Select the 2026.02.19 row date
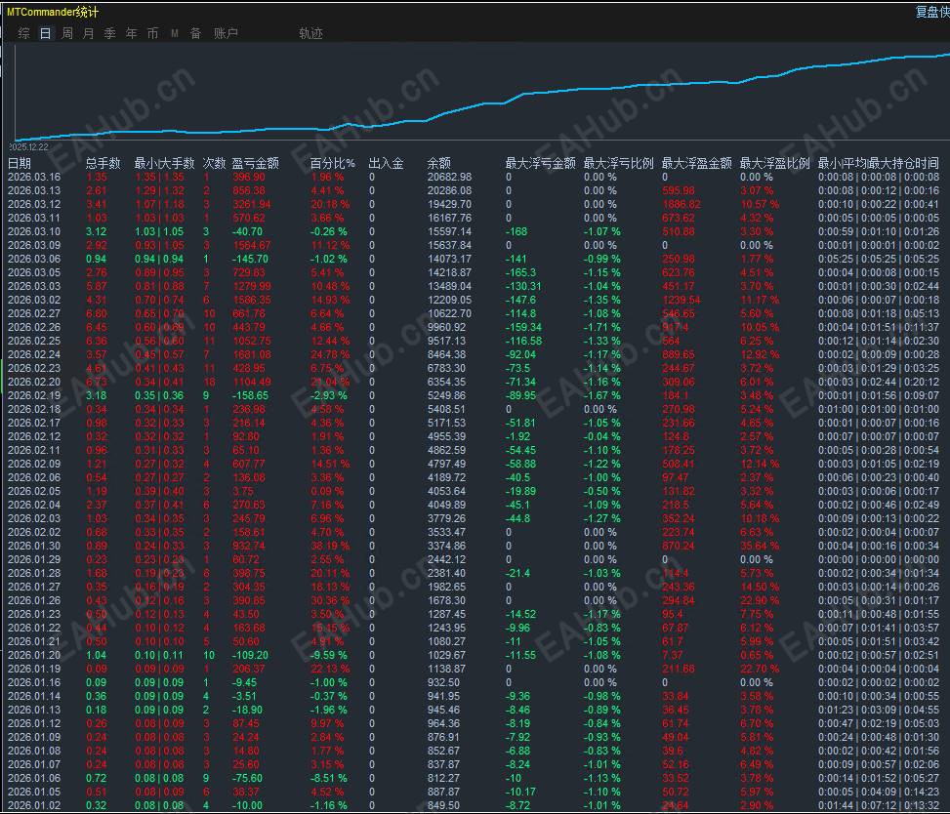The image size is (950, 814). coord(34,395)
